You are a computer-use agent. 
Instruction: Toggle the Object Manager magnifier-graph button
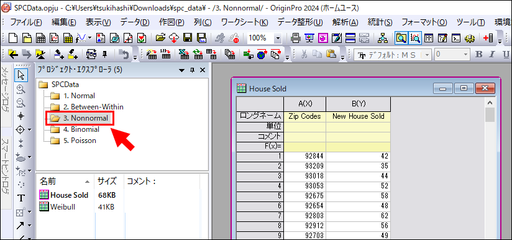pos(415,38)
